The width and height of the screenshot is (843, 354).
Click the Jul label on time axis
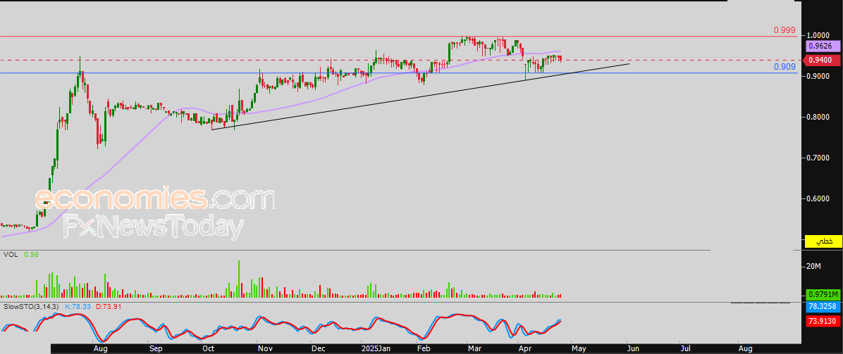[686, 348]
